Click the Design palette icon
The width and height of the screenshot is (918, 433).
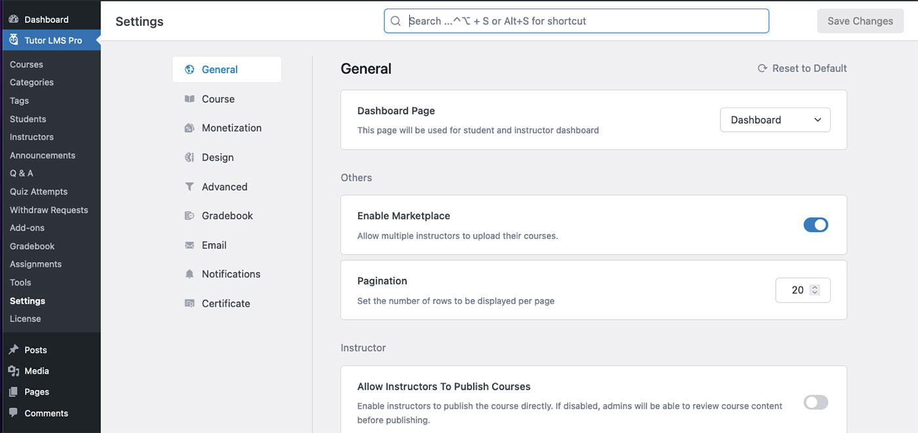[190, 157]
